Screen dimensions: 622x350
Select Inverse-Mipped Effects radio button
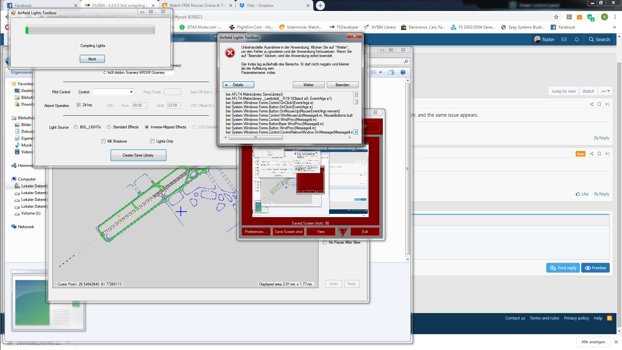147,127
